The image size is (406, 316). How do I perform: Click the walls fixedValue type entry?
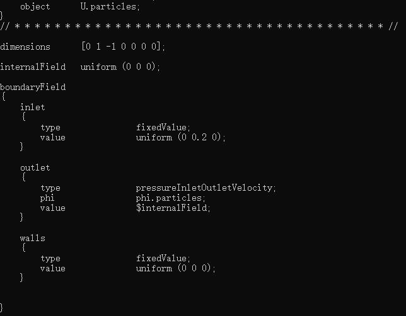click(x=163, y=258)
